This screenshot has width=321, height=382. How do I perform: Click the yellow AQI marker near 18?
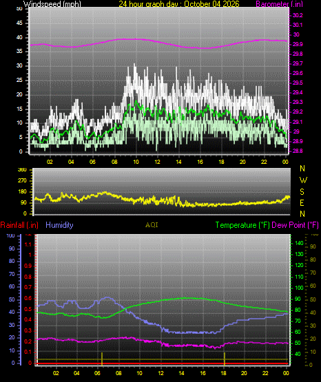225,359
